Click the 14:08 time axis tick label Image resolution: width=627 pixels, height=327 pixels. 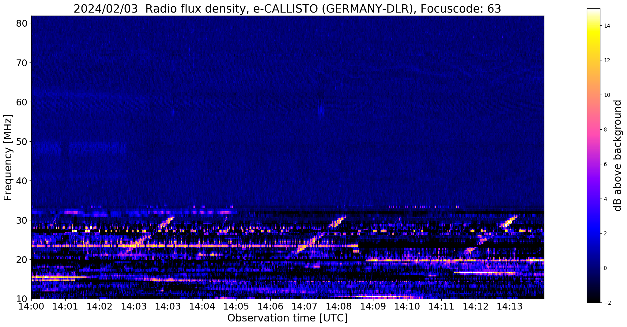339,306
